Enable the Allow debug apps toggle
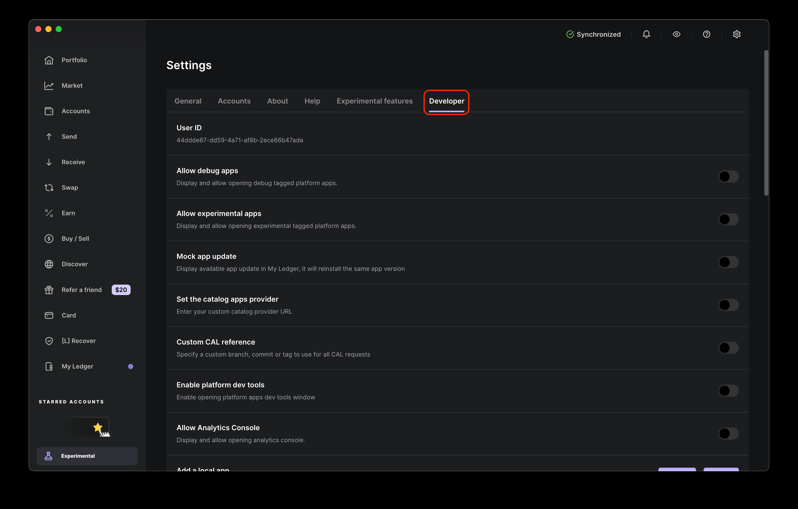Viewport: 798px width, 509px height. click(x=728, y=176)
